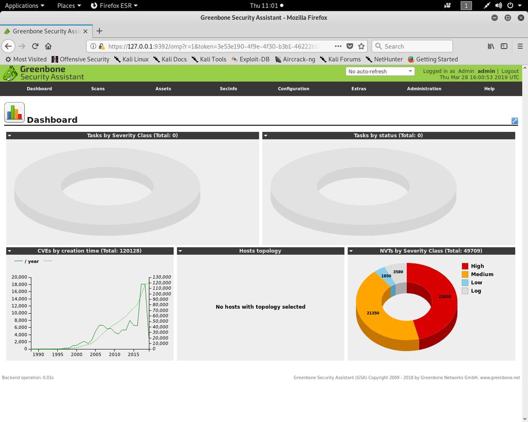Viewport: 528px width, 422px height.
Task: Open the Kali Tools bookmark
Action: click(x=209, y=59)
